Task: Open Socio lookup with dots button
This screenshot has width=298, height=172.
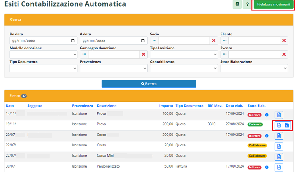Action: [154, 40]
